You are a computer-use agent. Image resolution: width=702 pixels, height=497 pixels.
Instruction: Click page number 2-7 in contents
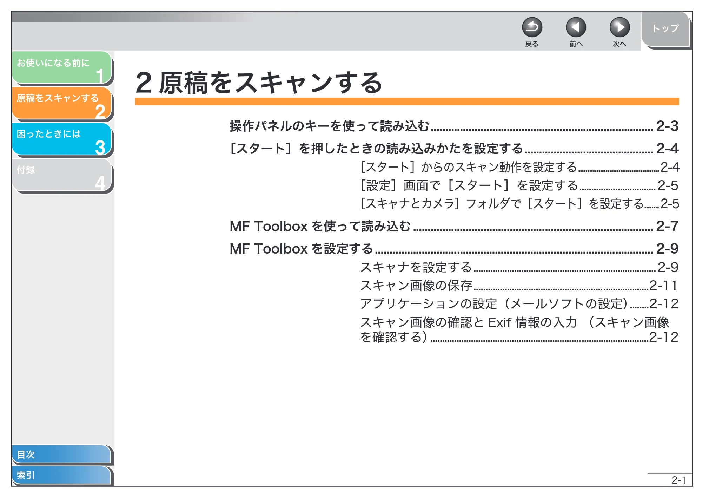[667, 226]
